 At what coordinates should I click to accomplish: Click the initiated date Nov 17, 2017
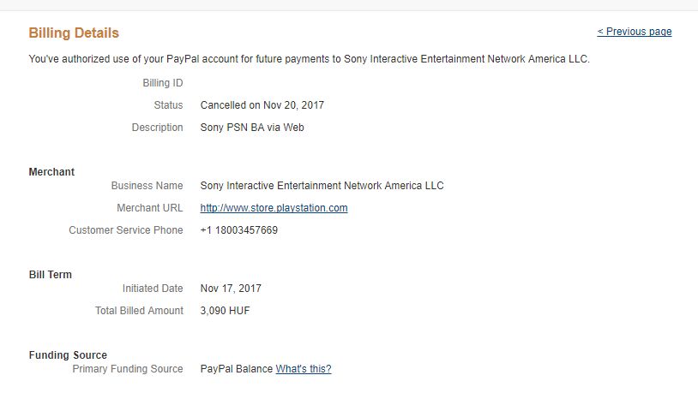click(x=231, y=289)
